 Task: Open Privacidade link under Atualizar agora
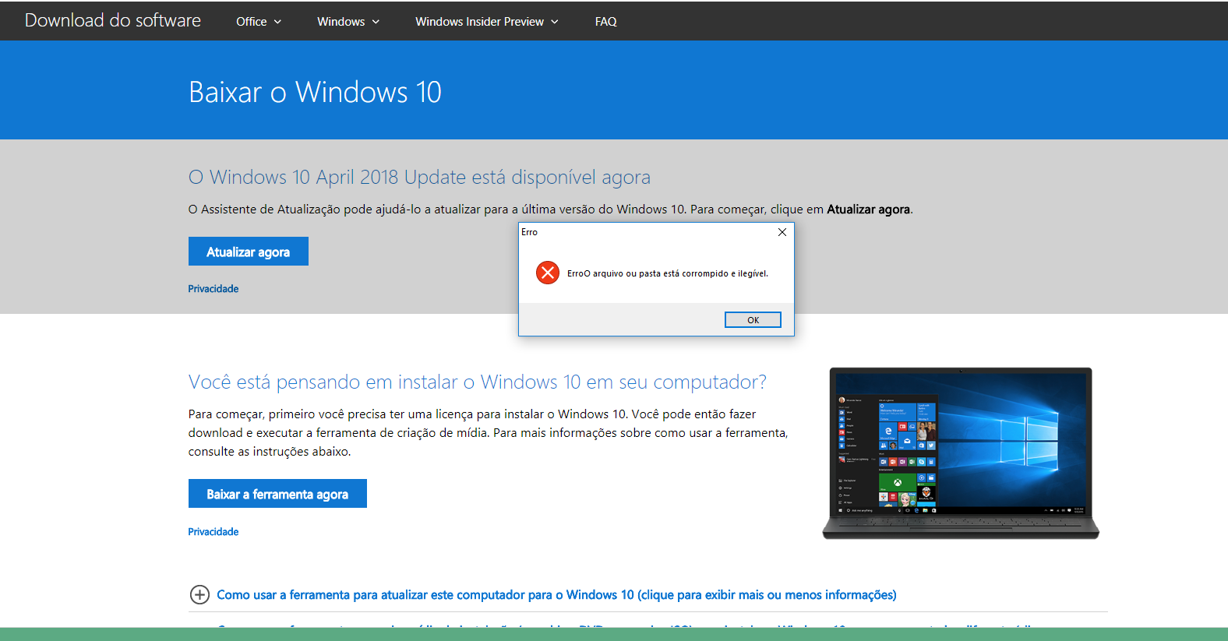[x=213, y=289]
